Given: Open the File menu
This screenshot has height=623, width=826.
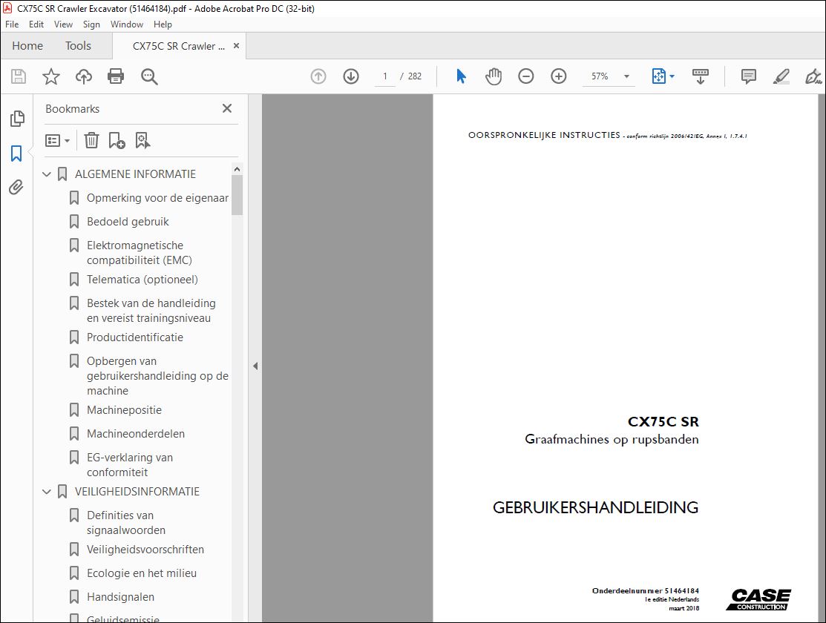Looking at the screenshot, I should (x=12, y=24).
